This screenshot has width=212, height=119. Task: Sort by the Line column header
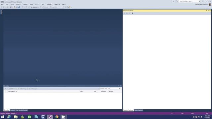[x=97, y=92]
